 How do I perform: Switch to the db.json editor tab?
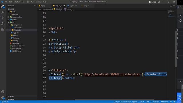pos(86,6)
